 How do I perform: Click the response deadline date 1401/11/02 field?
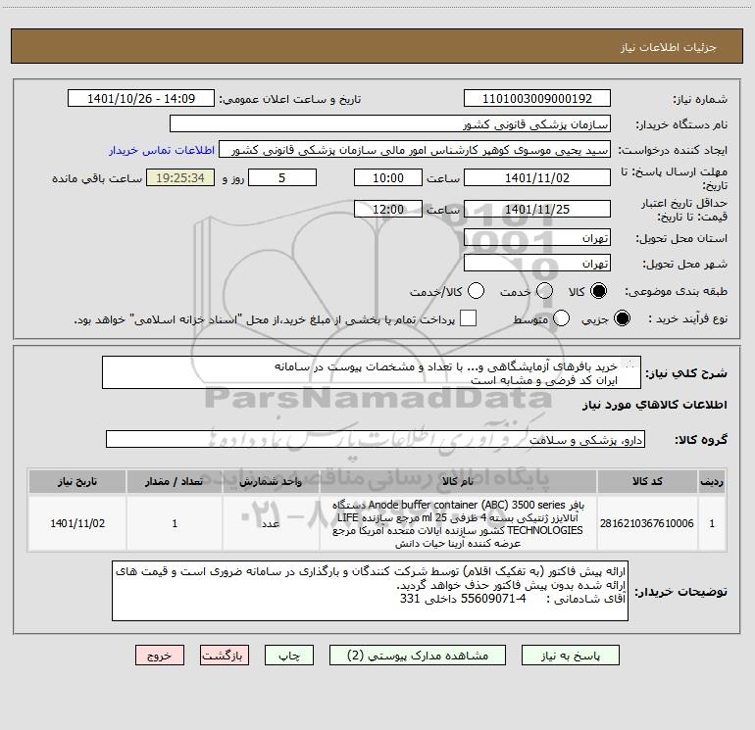[537, 177]
